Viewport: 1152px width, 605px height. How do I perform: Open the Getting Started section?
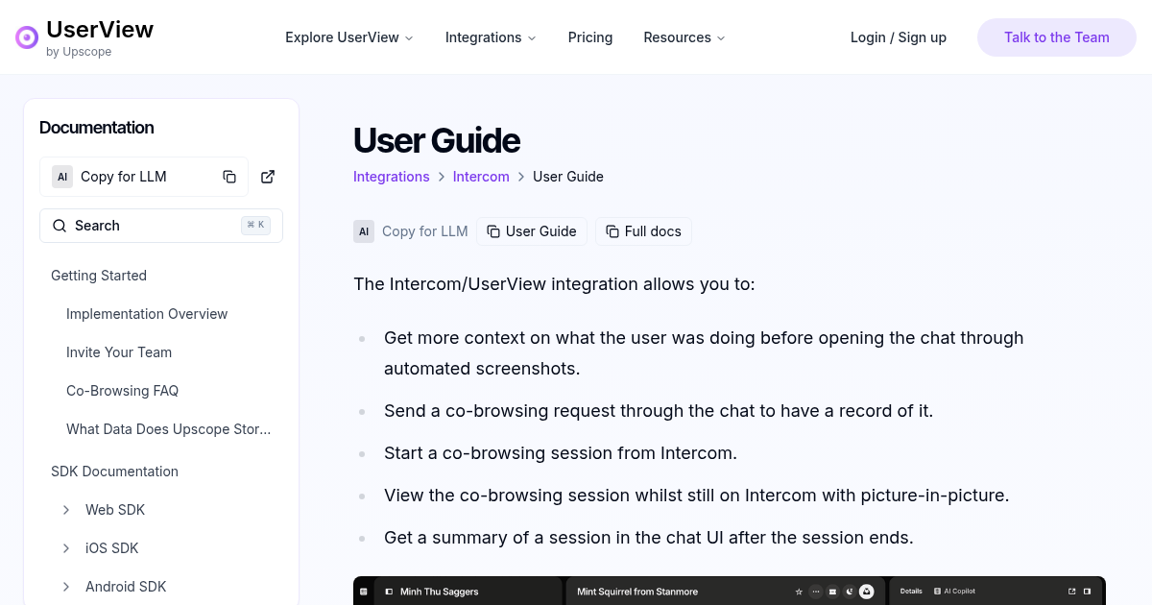(99, 276)
